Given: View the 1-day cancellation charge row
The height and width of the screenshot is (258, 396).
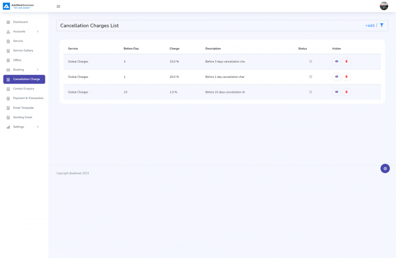Looking at the screenshot, I should point(336,76).
